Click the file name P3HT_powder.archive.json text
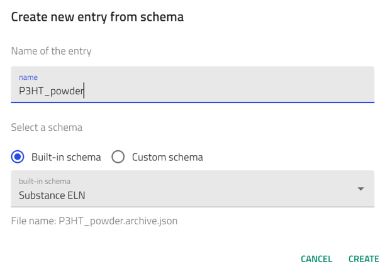 tap(118, 221)
